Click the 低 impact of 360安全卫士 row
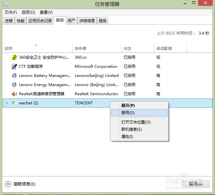Viewport: 215px width, 195px height. (x=158, y=57)
